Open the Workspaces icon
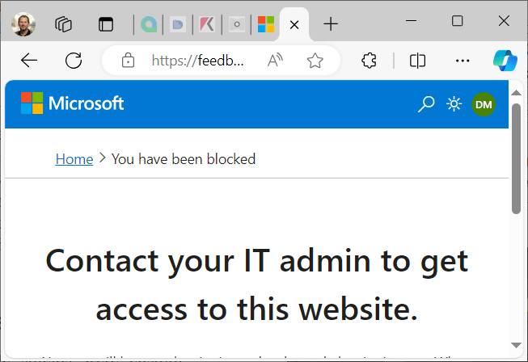 [65, 24]
